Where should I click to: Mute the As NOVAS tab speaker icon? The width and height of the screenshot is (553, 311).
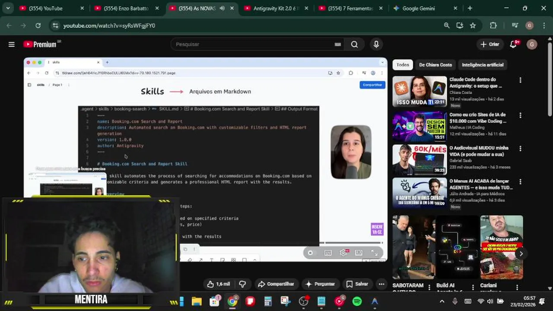click(222, 8)
